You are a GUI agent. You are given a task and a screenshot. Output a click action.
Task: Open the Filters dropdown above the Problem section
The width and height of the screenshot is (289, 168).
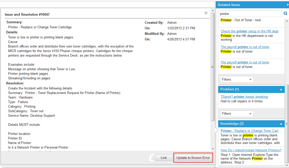(x=237, y=79)
